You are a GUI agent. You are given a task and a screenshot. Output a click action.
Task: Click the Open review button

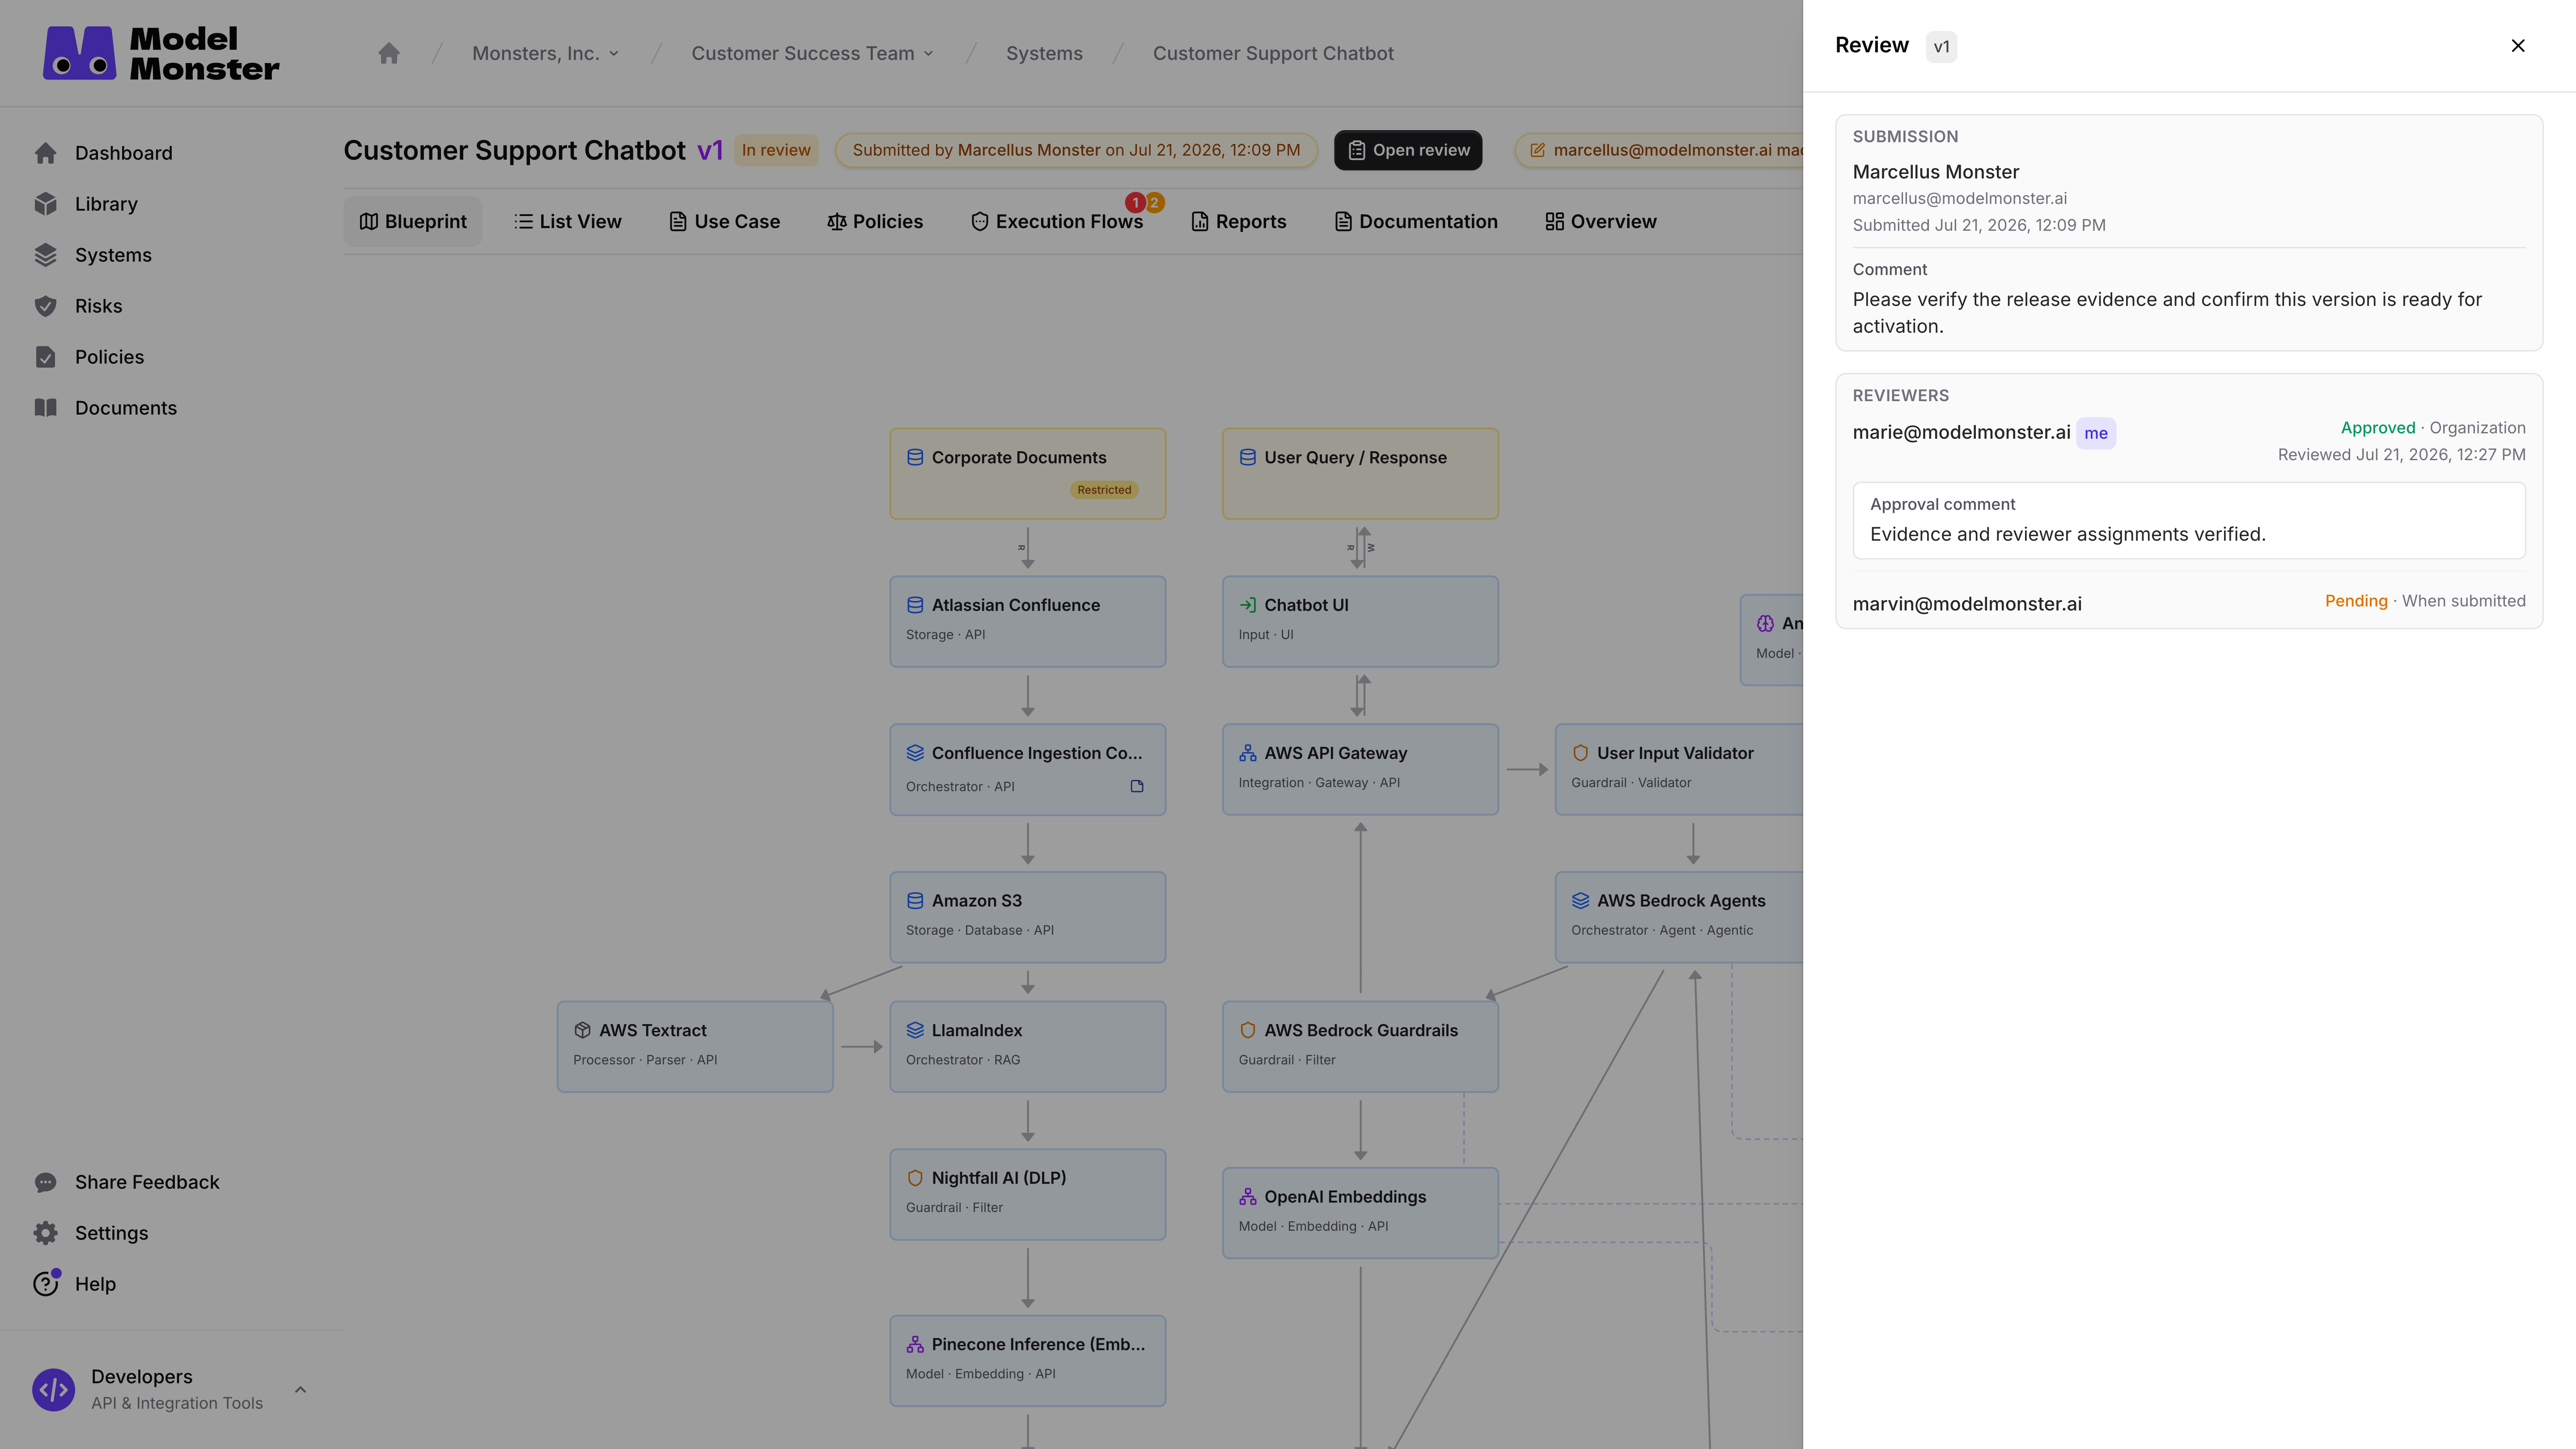pos(1408,150)
